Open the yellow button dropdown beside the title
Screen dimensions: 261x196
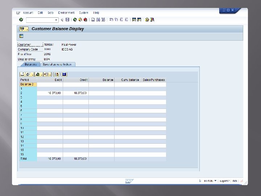[24, 29]
